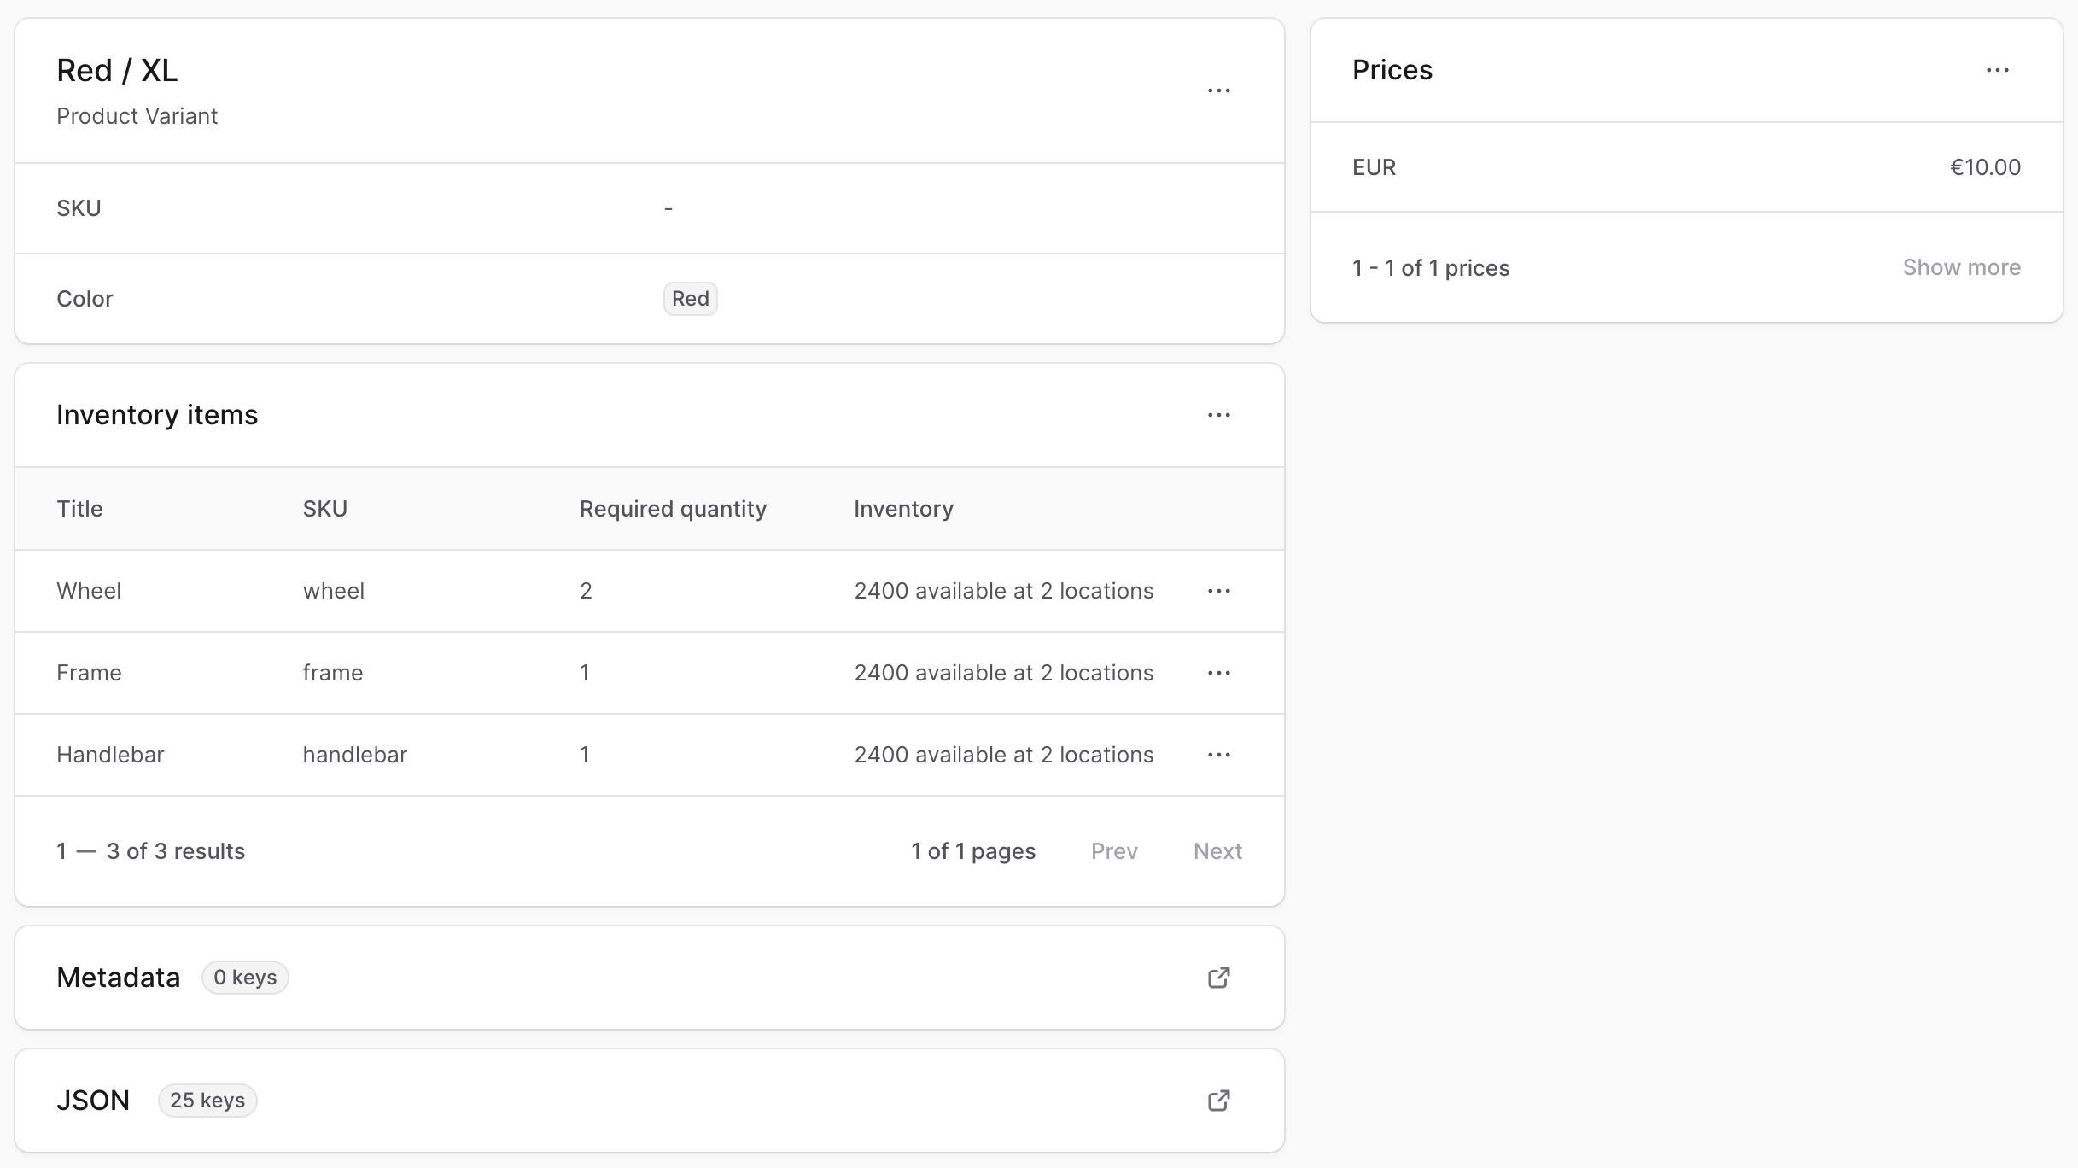Click the Metadata 0 keys badge
The height and width of the screenshot is (1168, 2078).
pos(245,978)
